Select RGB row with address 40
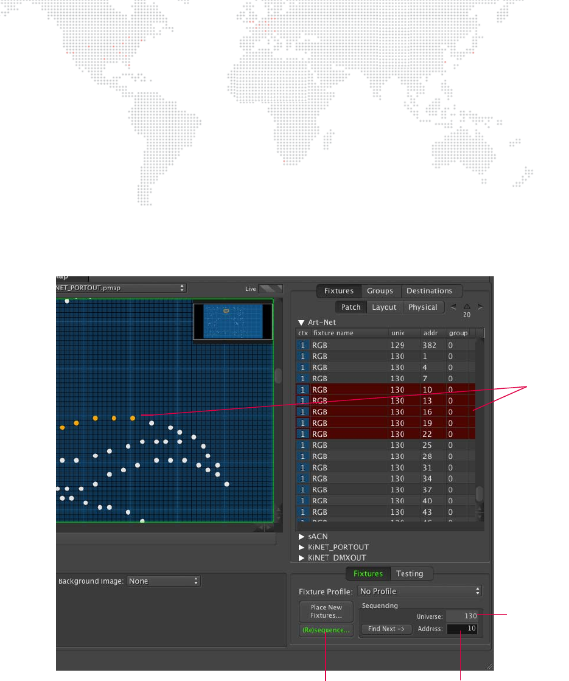Screen dimensions: 569x681 pyautogui.click(x=386, y=501)
